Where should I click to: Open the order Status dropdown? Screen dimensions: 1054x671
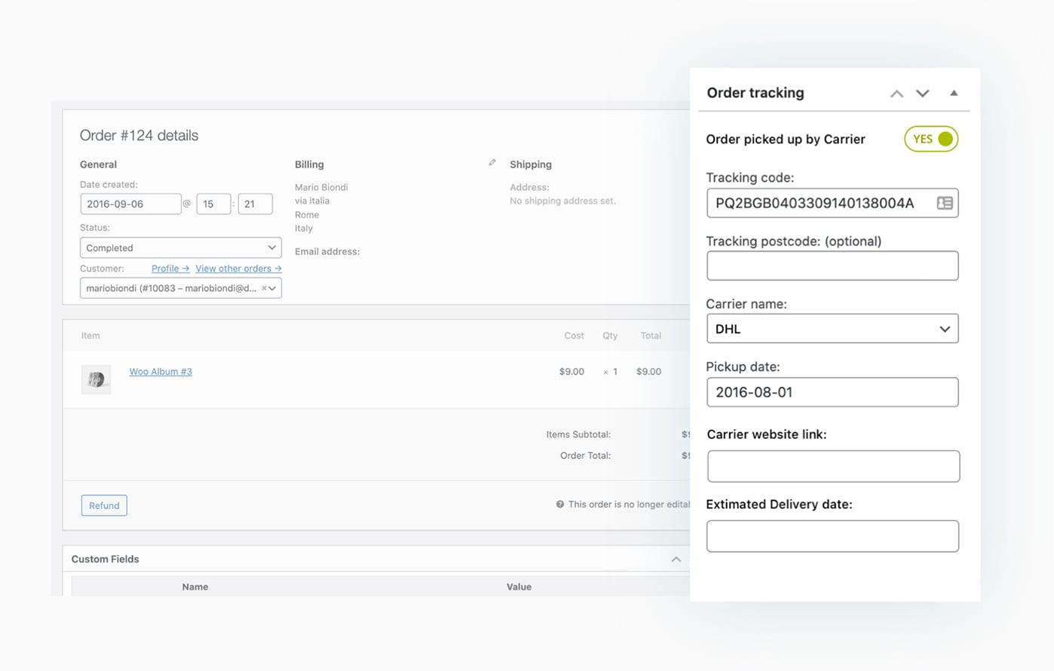tap(180, 248)
